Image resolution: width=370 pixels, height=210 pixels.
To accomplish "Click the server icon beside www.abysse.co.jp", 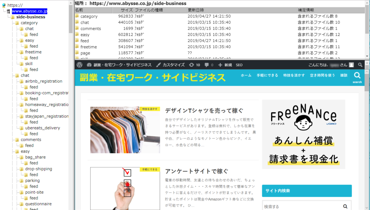I will 8,11.
